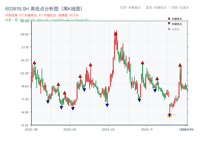Click the blue low-point triangle near 2023-05

[72, 108]
